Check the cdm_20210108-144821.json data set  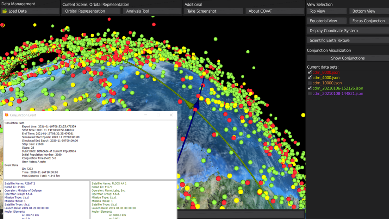(x=309, y=94)
